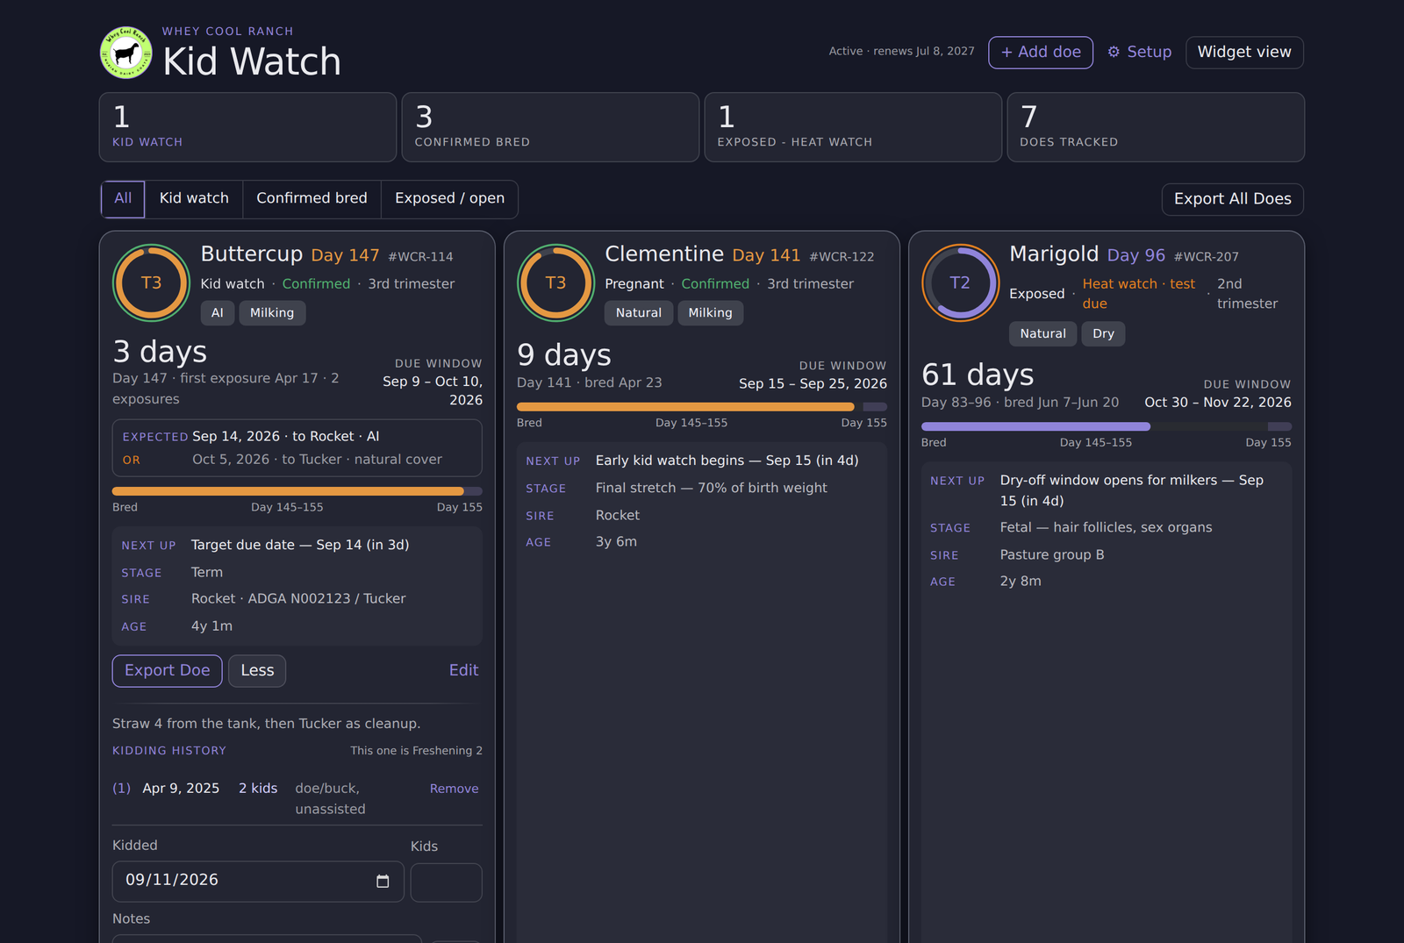This screenshot has height=943, width=1404.
Task: Click Marigold's due window Oct 30 – Nov 22
Action: [1218, 403]
